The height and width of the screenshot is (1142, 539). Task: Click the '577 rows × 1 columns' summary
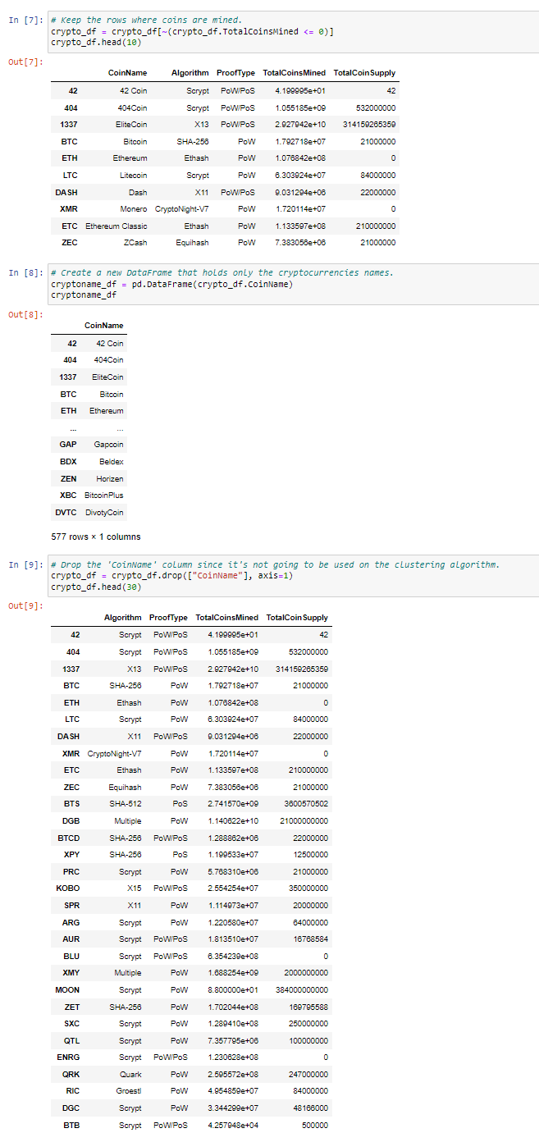click(96, 537)
